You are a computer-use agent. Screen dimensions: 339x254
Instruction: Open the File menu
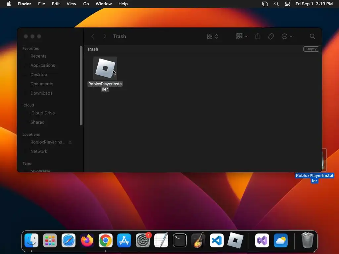(x=41, y=4)
